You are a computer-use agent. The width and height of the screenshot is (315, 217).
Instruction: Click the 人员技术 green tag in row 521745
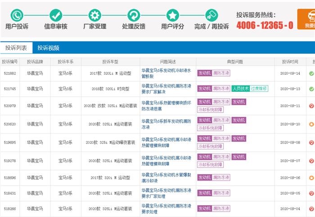(x=241, y=88)
